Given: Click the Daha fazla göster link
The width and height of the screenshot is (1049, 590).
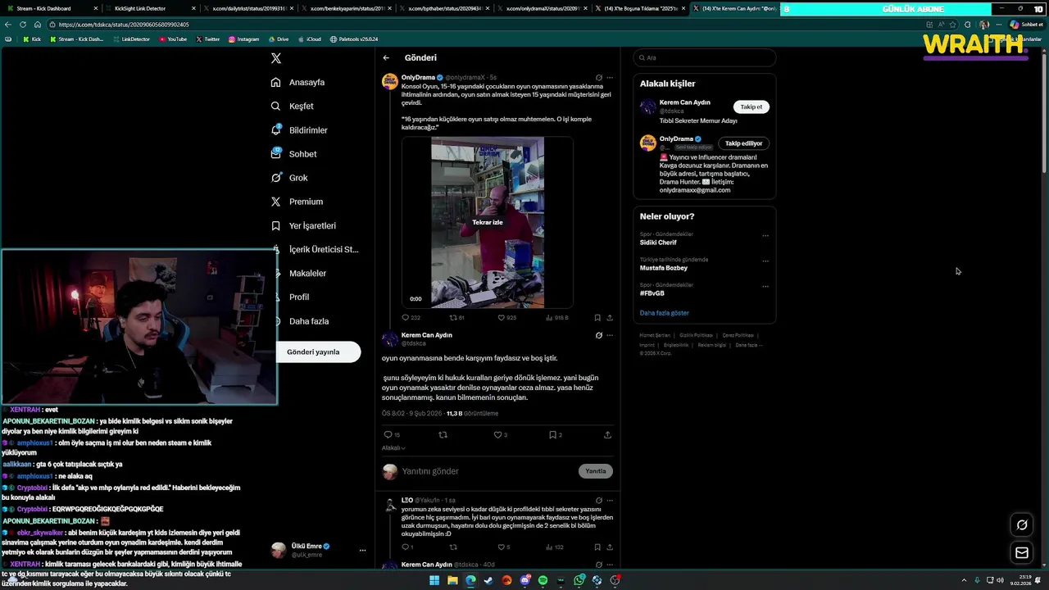Looking at the screenshot, I should (x=664, y=313).
